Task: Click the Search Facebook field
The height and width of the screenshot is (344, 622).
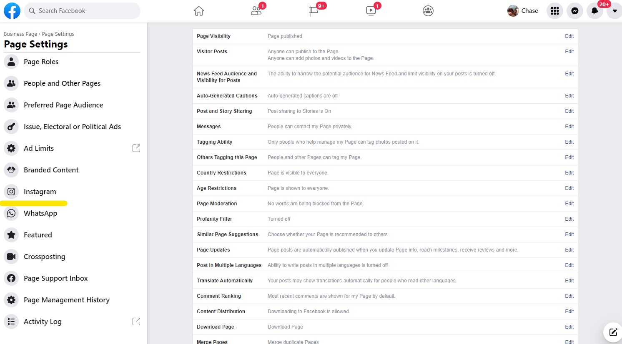Action: [82, 11]
